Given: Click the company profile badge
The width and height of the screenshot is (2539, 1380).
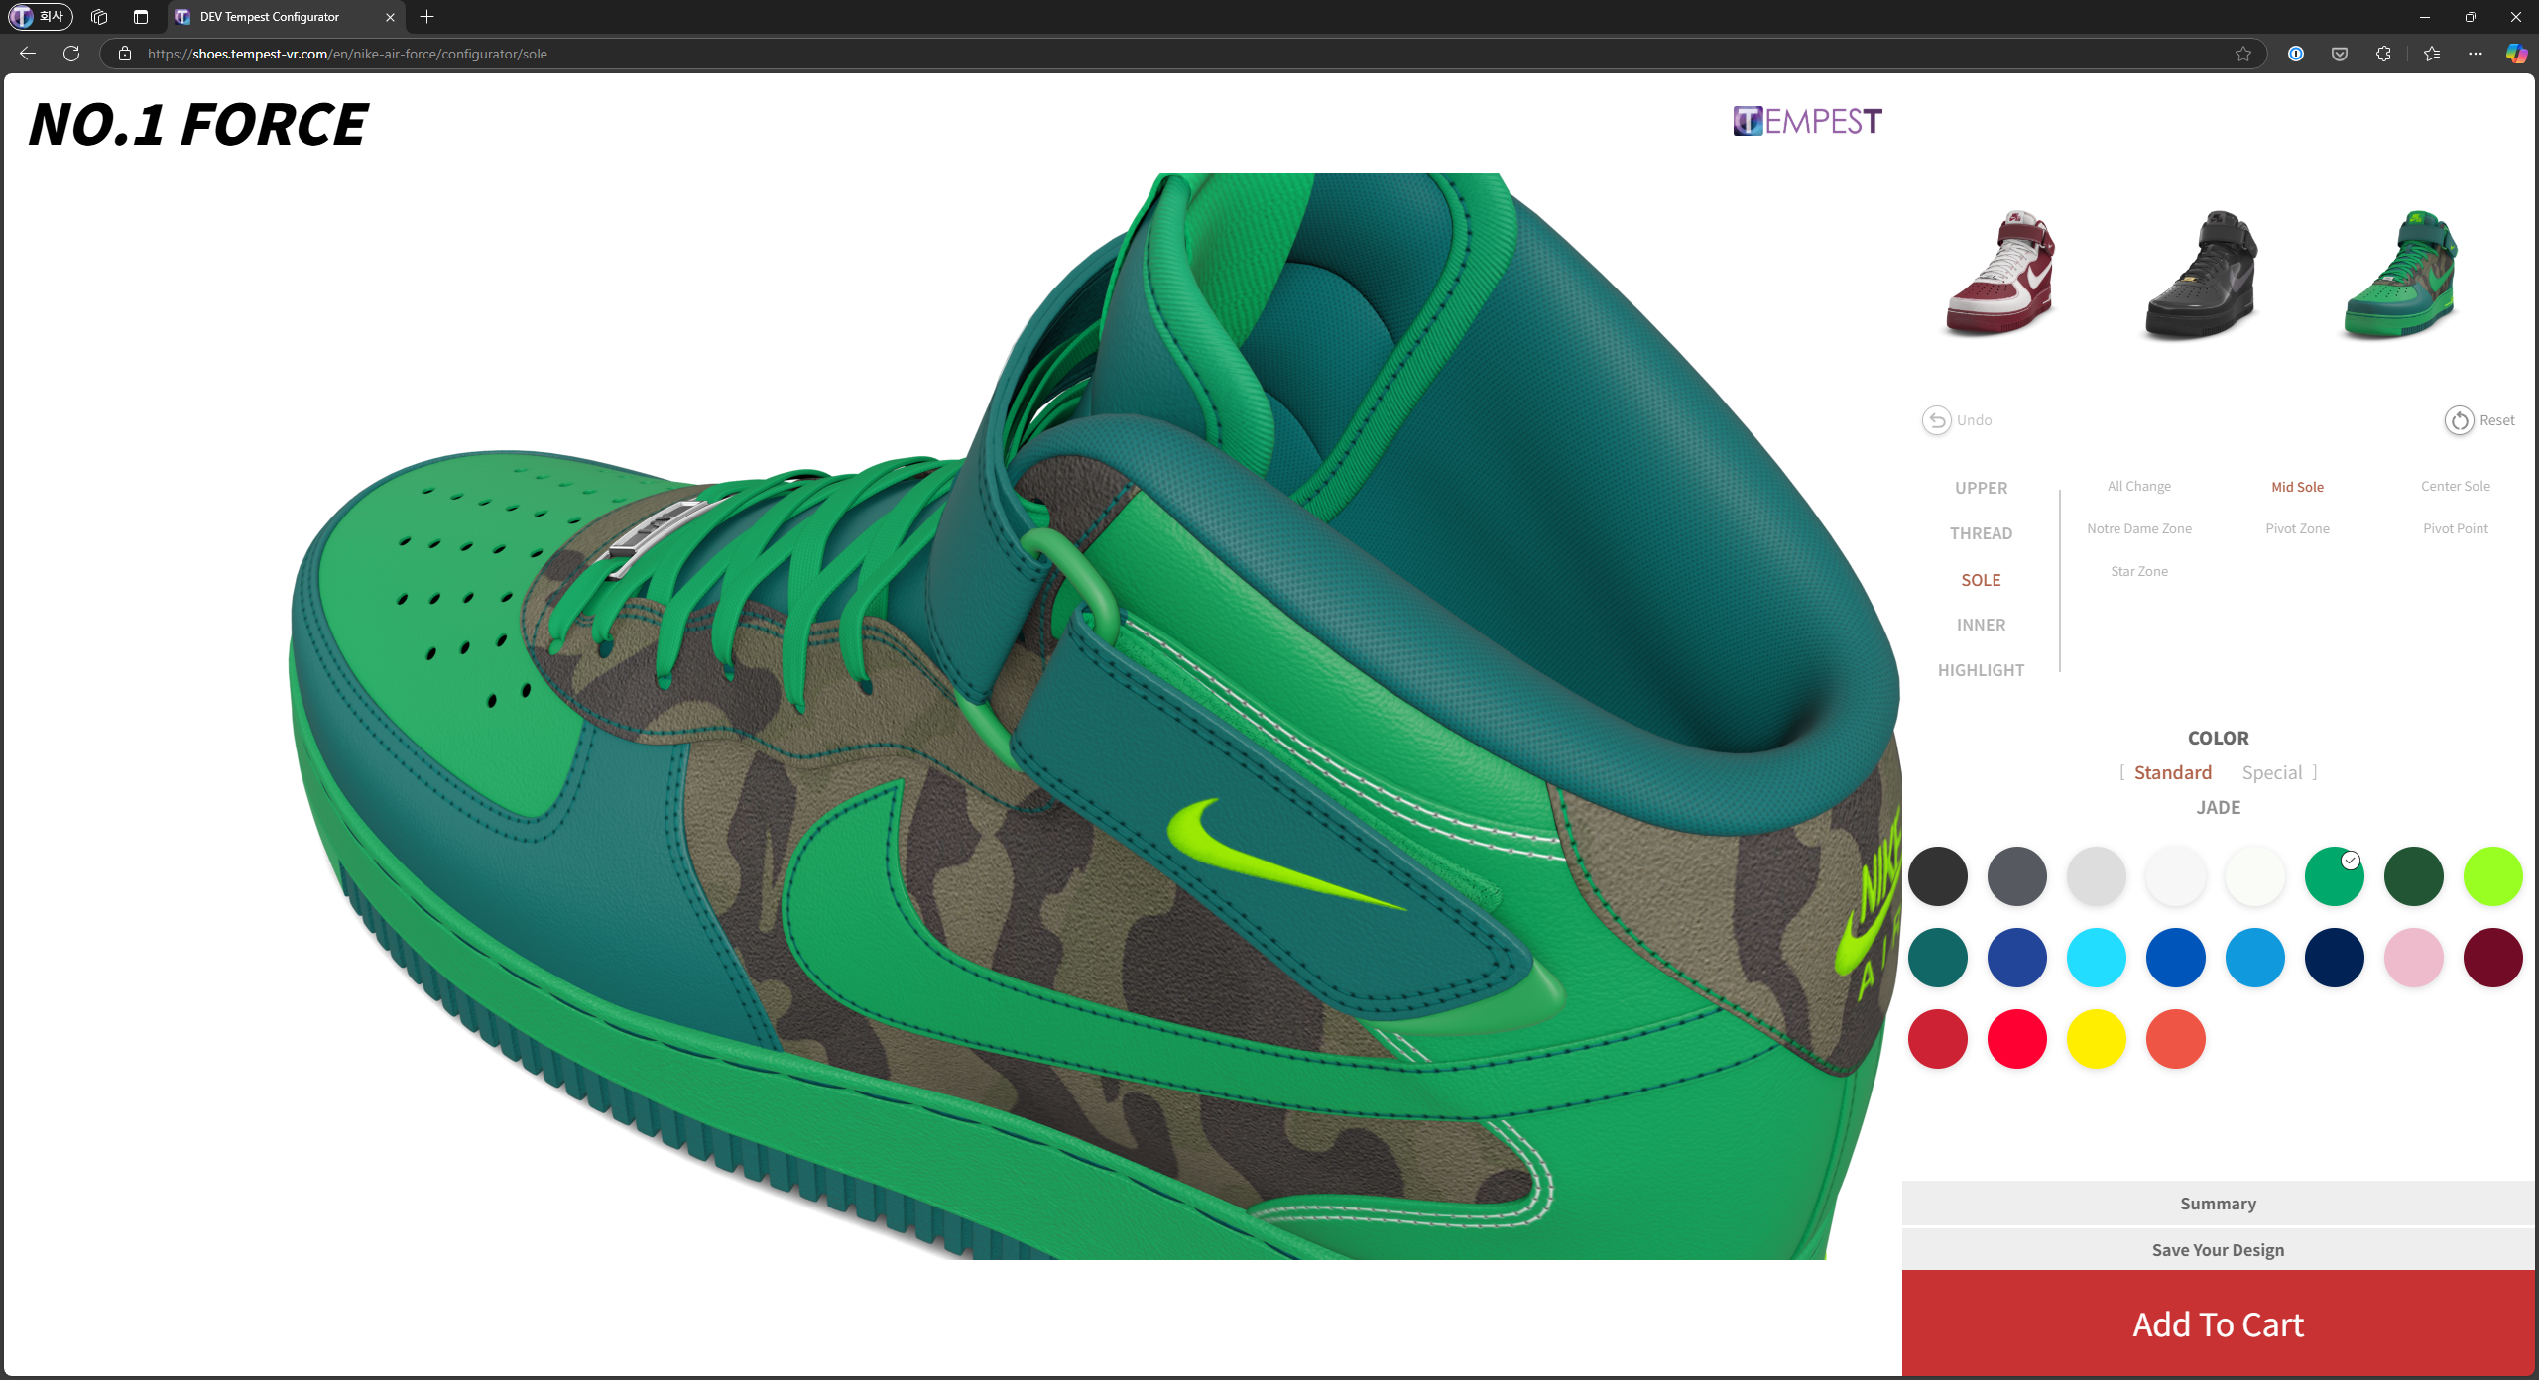Looking at the screenshot, I should tap(40, 17).
